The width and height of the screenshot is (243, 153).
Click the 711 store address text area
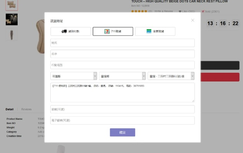coord(122,93)
